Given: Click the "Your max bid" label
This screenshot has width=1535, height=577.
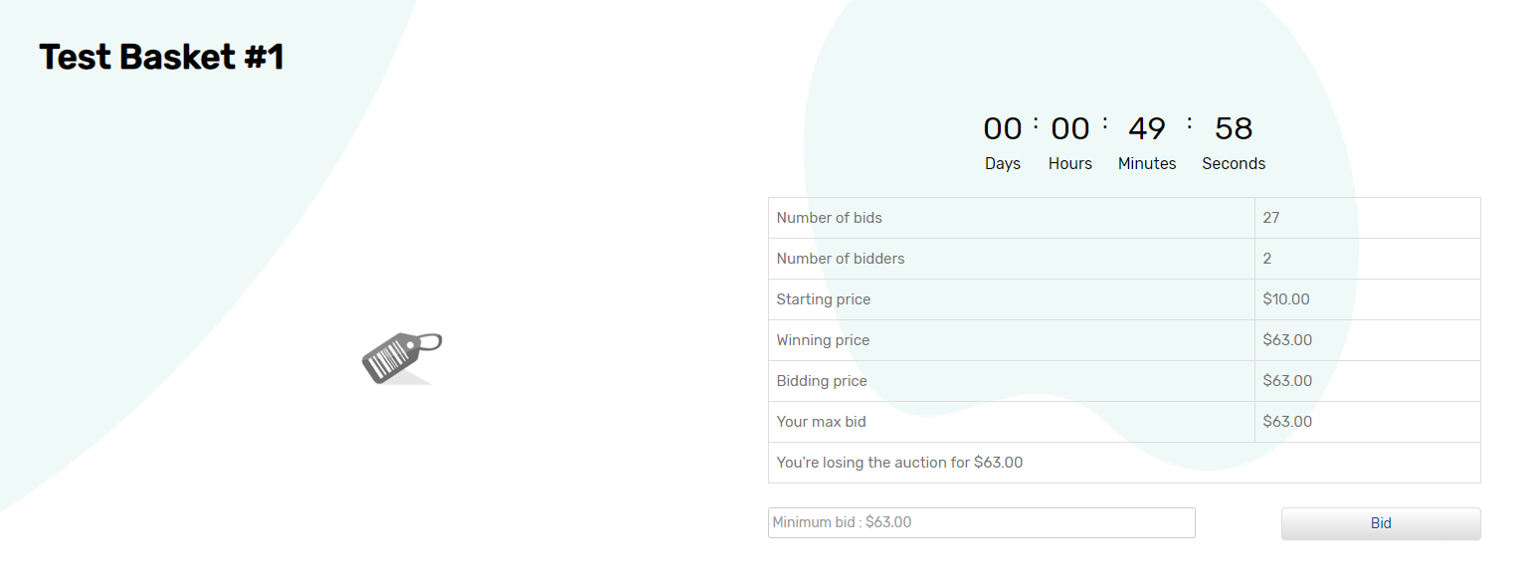Looking at the screenshot, I should tap(821, 422).
